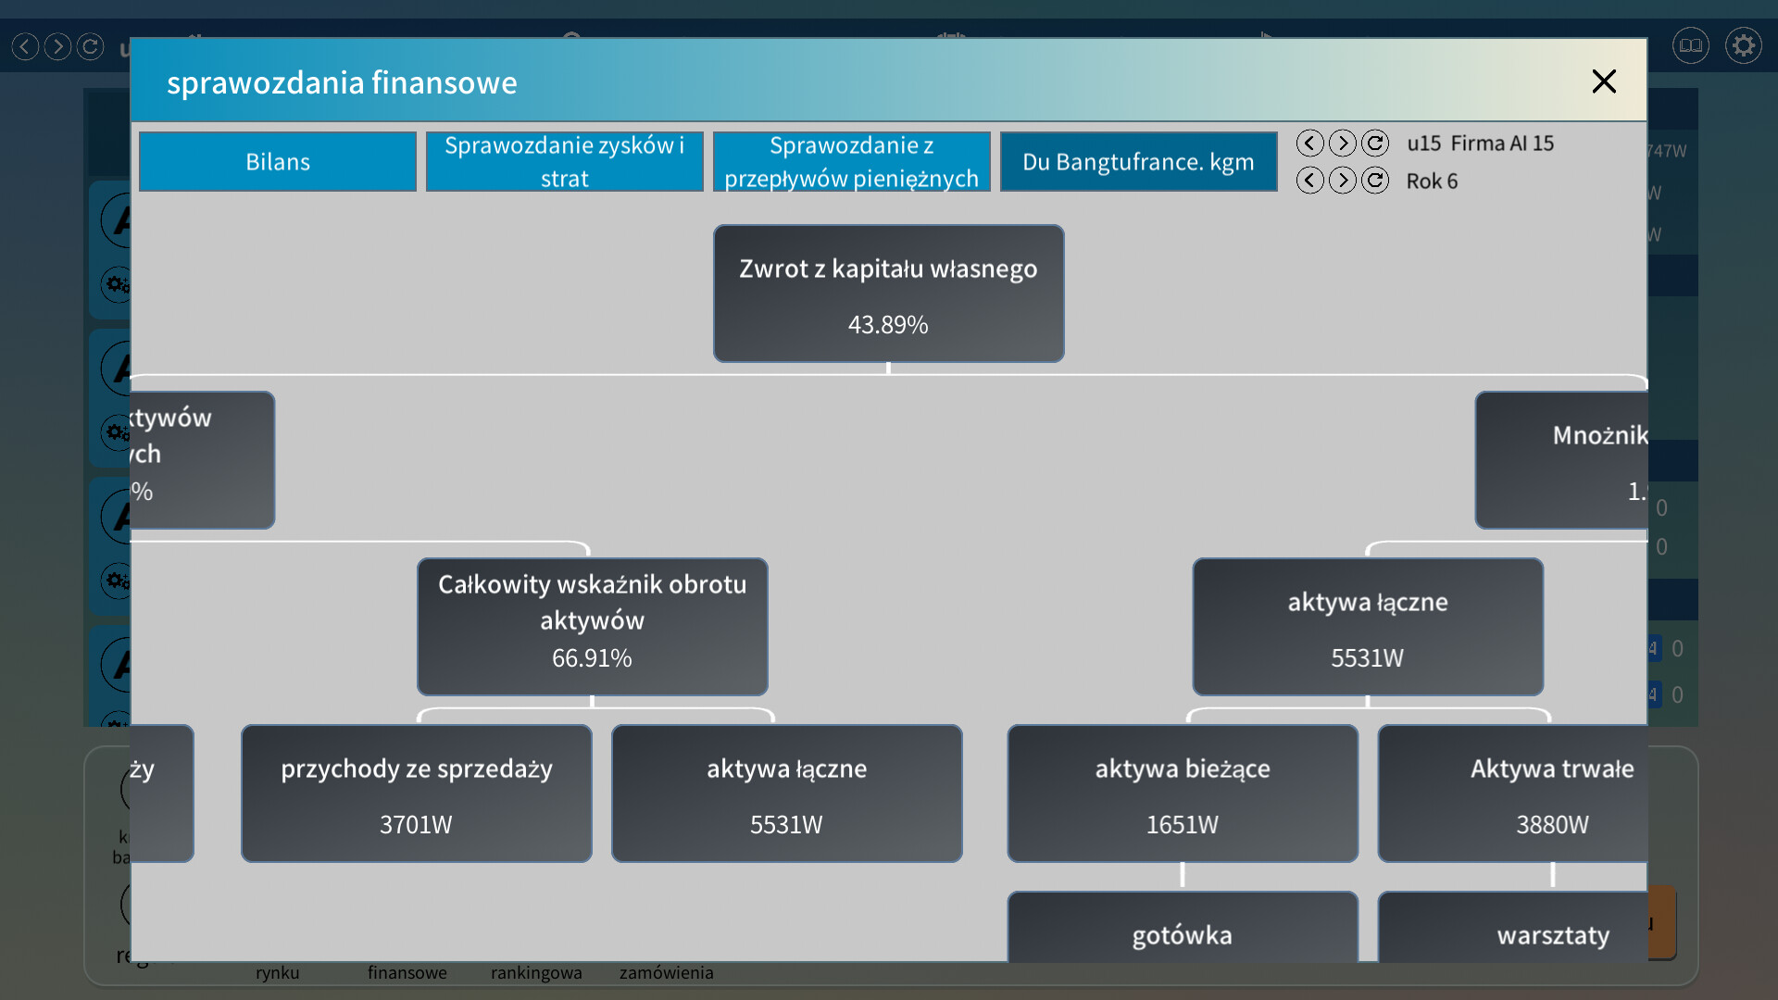Select the aktywa bieżące node
1778x1000 pixels.
click(x=1182, y=794)
